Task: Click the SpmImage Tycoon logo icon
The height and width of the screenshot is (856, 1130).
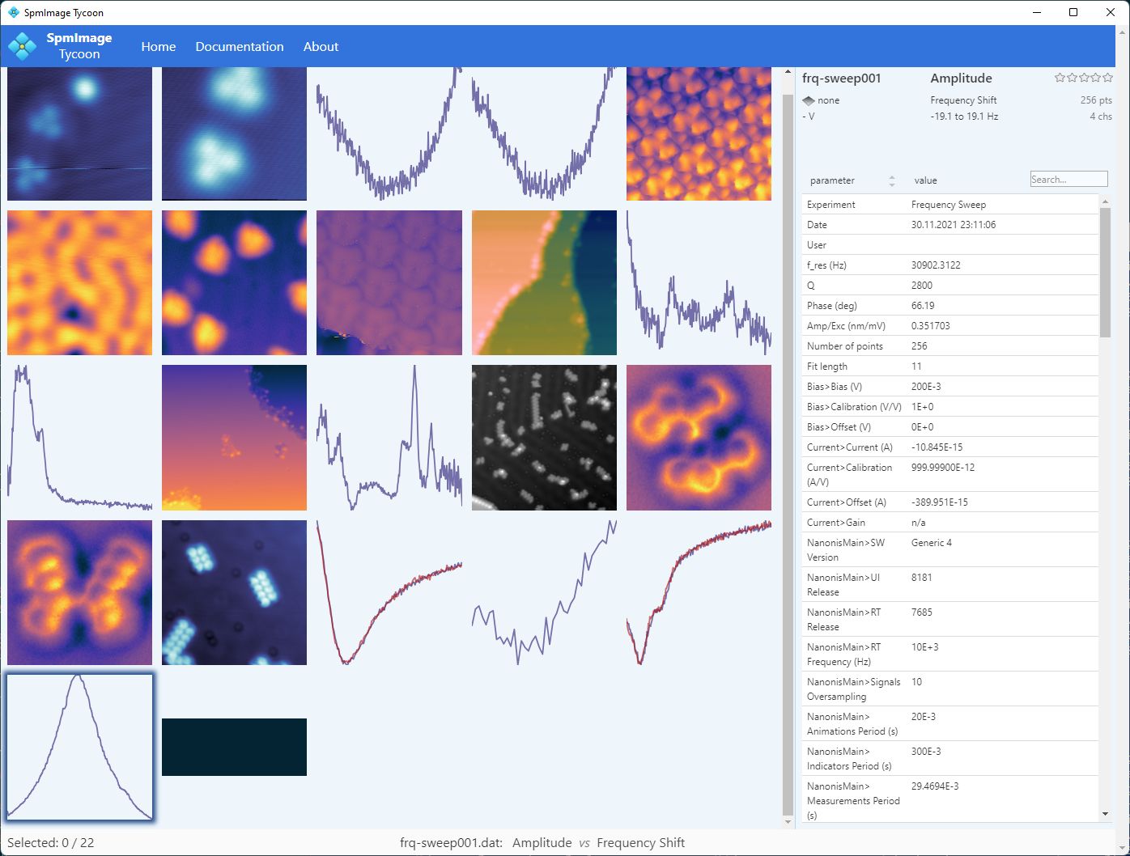Action: (x=22, y=46)
